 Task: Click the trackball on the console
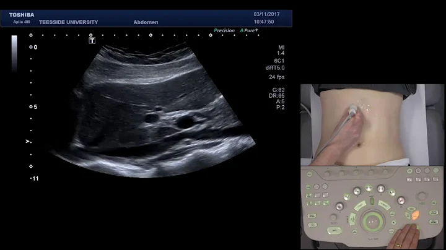[x=372, y=221]
